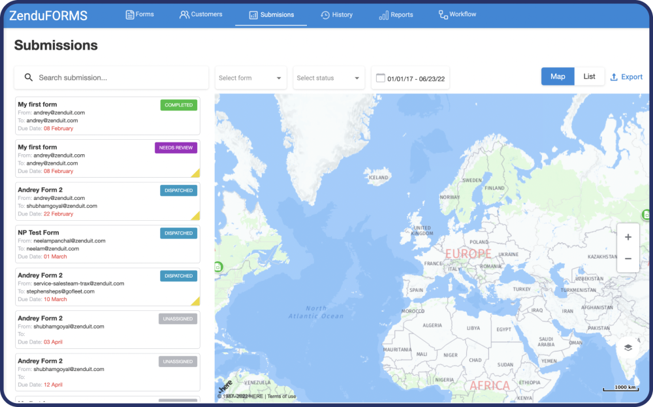This screenshot has height=407, width=653.
Task: Expand the Select form dropdown
Action: pos(251,78)
